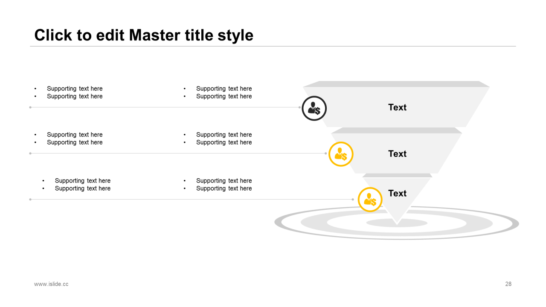Click first row right 'Supporting text here' block
Image resolution: width=546 pixels, height=307 pixels.
point(218,93)
